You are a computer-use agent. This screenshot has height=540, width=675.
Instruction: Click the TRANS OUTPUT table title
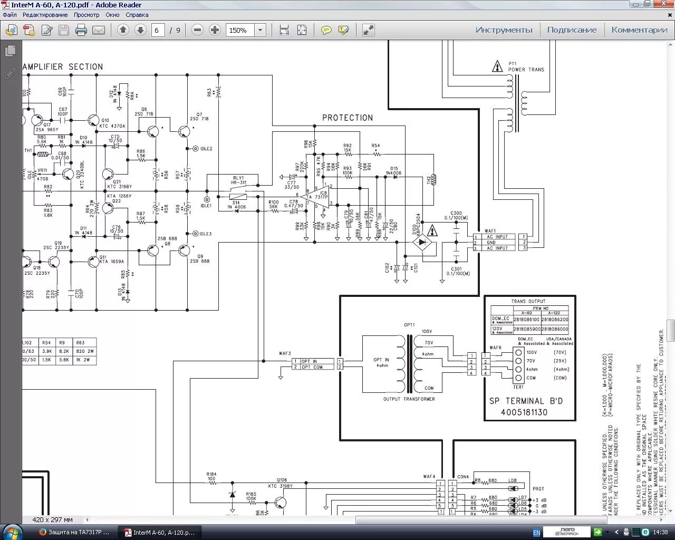pyautogui.click(x=528, y=302)
